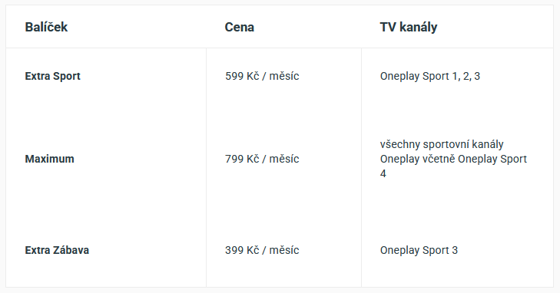
Task: Click the Oneplay Sport 1, 2, 3 cell
Action: pyautogui.click(x=430, y=76)
